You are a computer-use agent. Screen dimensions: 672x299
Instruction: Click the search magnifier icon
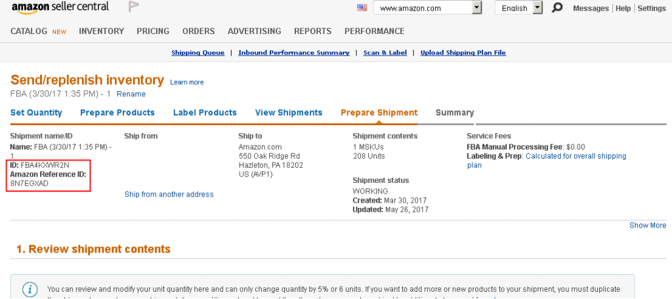[x=557, y=8]
